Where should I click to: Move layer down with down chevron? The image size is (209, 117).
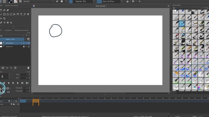coord(7,68)
